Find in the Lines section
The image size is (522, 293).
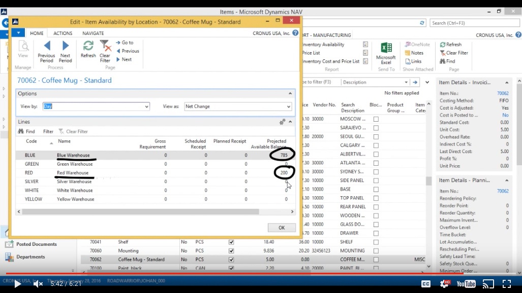[26, 132]
